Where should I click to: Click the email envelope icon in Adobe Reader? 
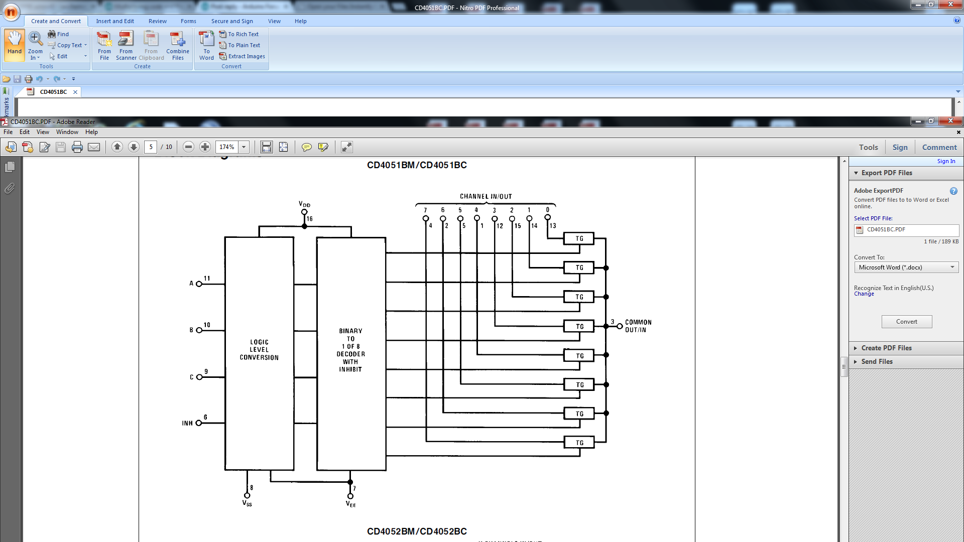click(x=94, y=147)
